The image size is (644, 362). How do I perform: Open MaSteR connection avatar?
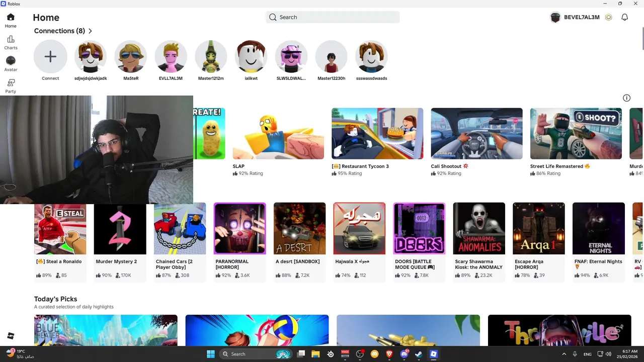point(131,57)
